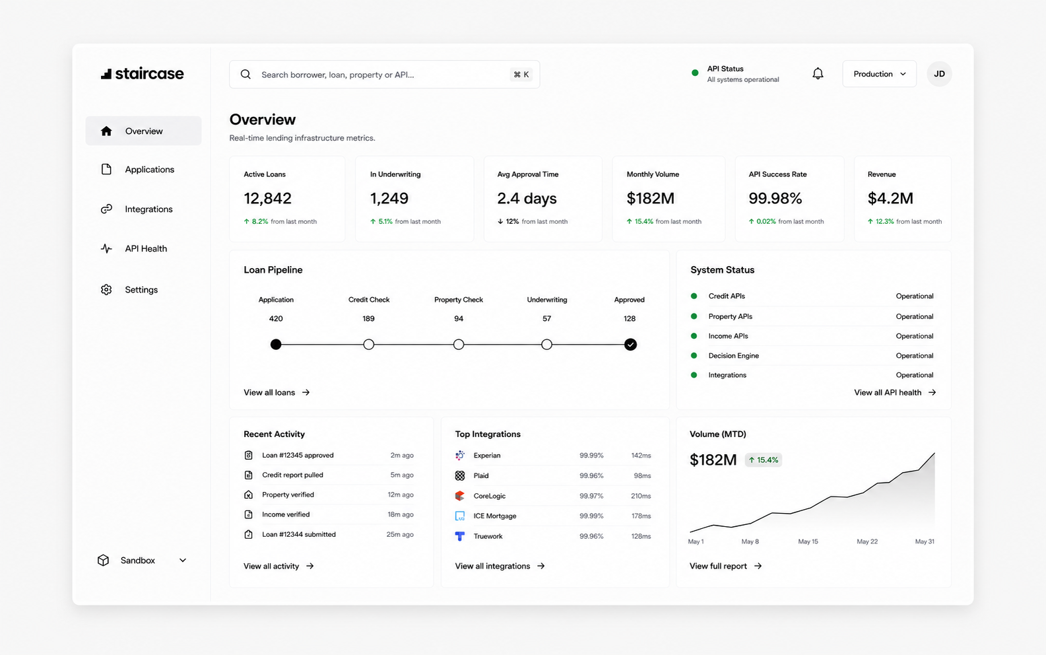Open the Settings menu item
Image resolution: width=1046 pixels, height=655 pixels.
click(143, 289)
